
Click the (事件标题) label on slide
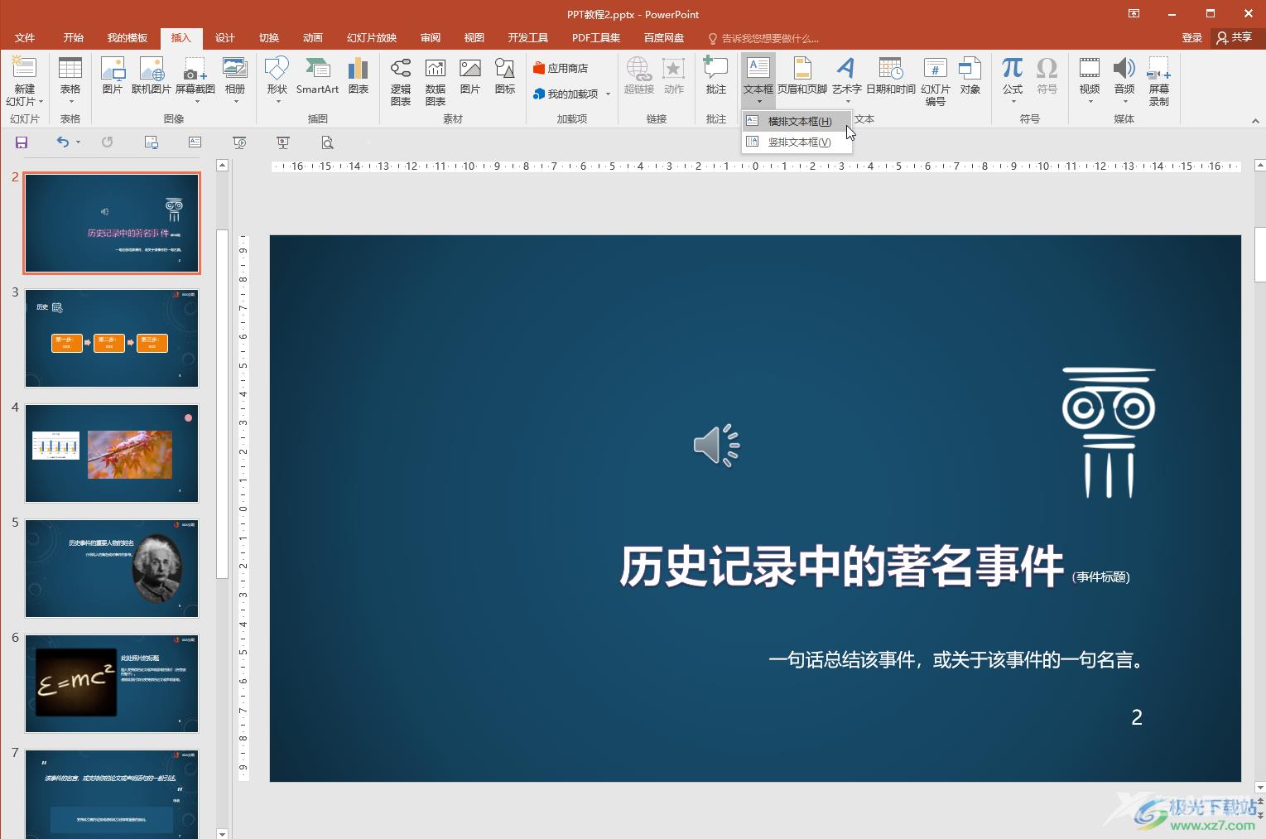[1101, 577]
